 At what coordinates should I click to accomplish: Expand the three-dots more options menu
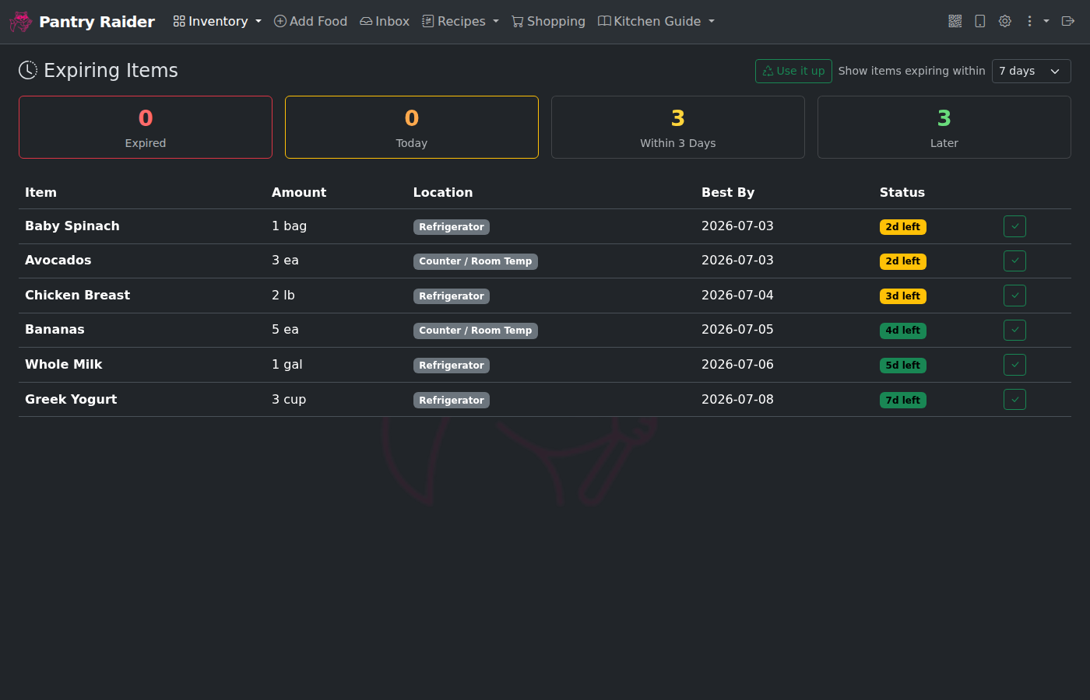[x=1037, y=22]
